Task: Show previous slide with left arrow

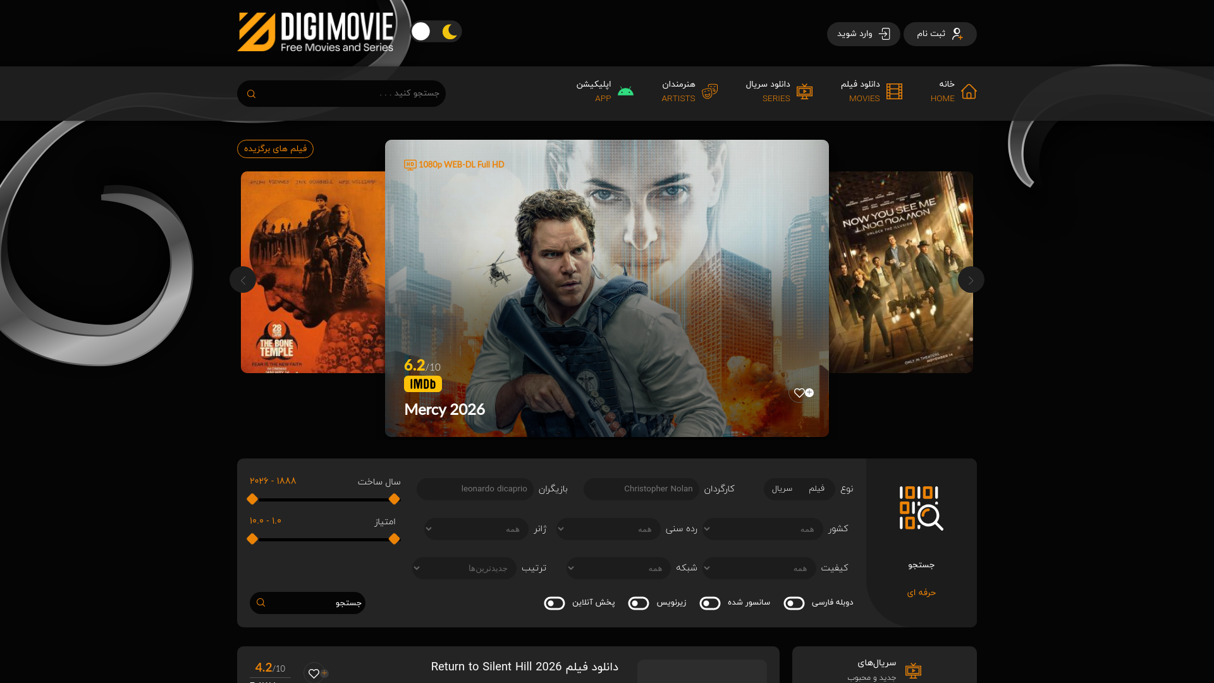Action: pyautogui.click(x=243, y=280)
